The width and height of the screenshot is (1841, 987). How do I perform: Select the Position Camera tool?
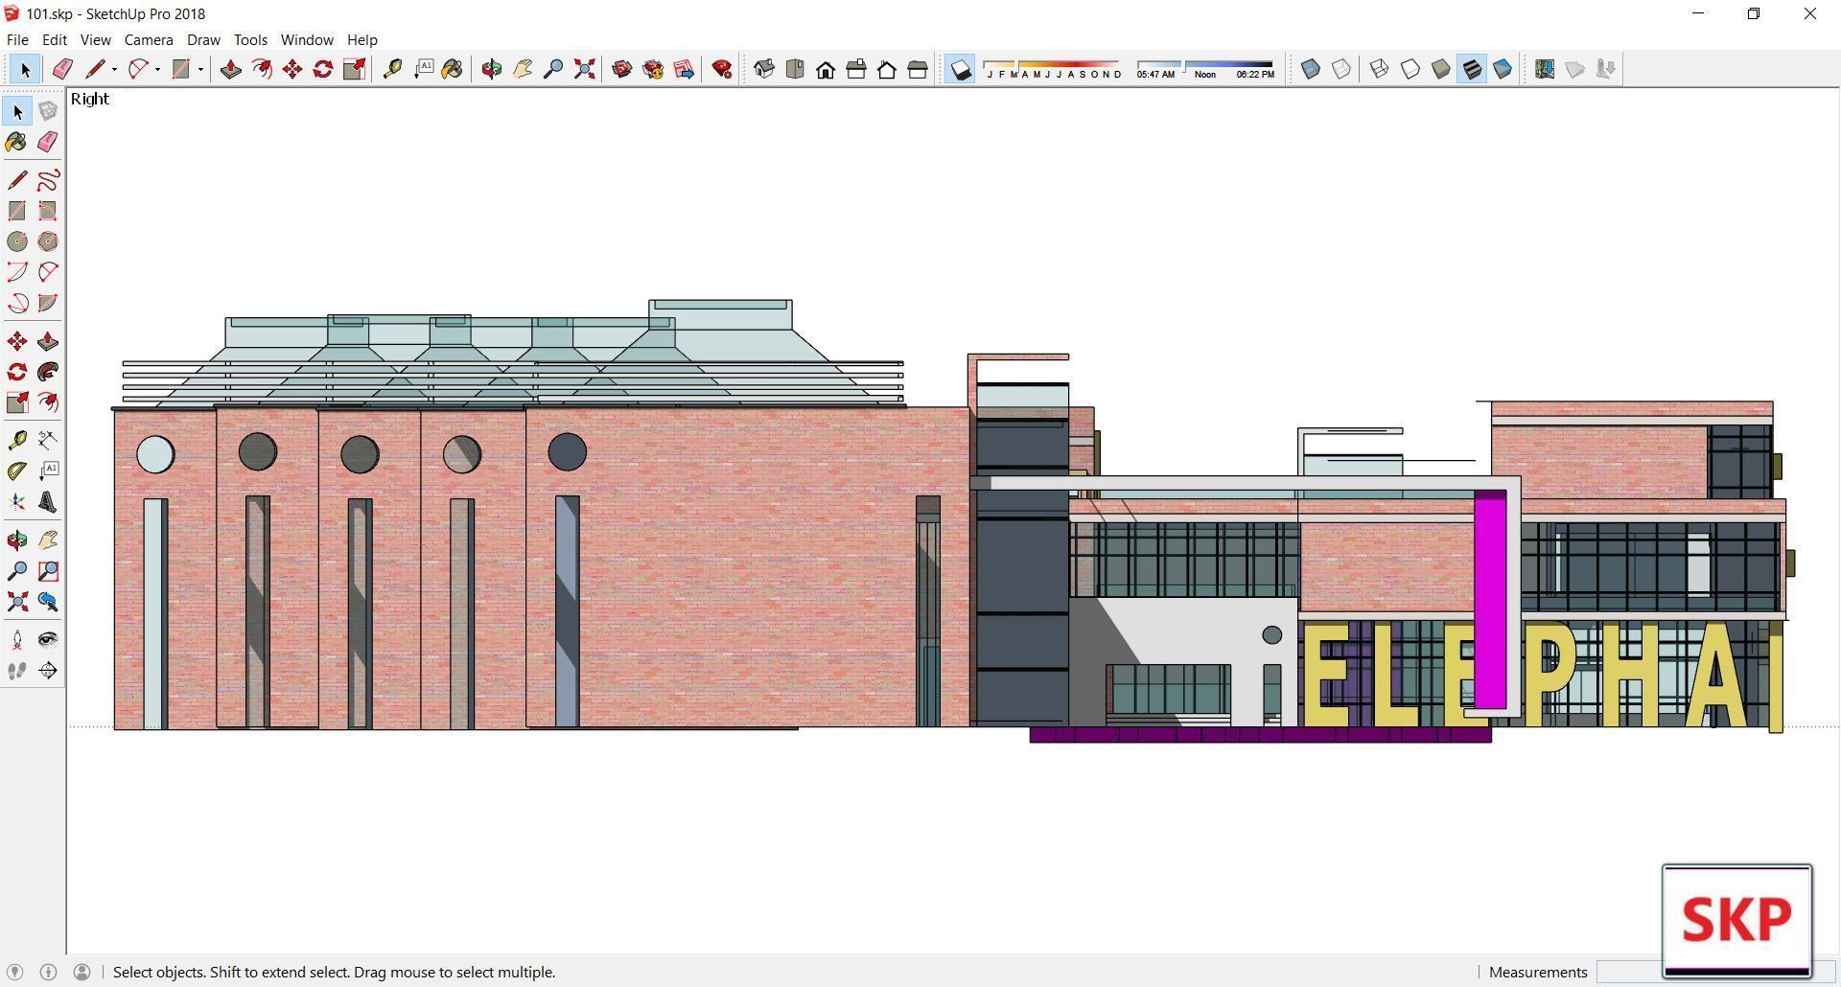17,640
